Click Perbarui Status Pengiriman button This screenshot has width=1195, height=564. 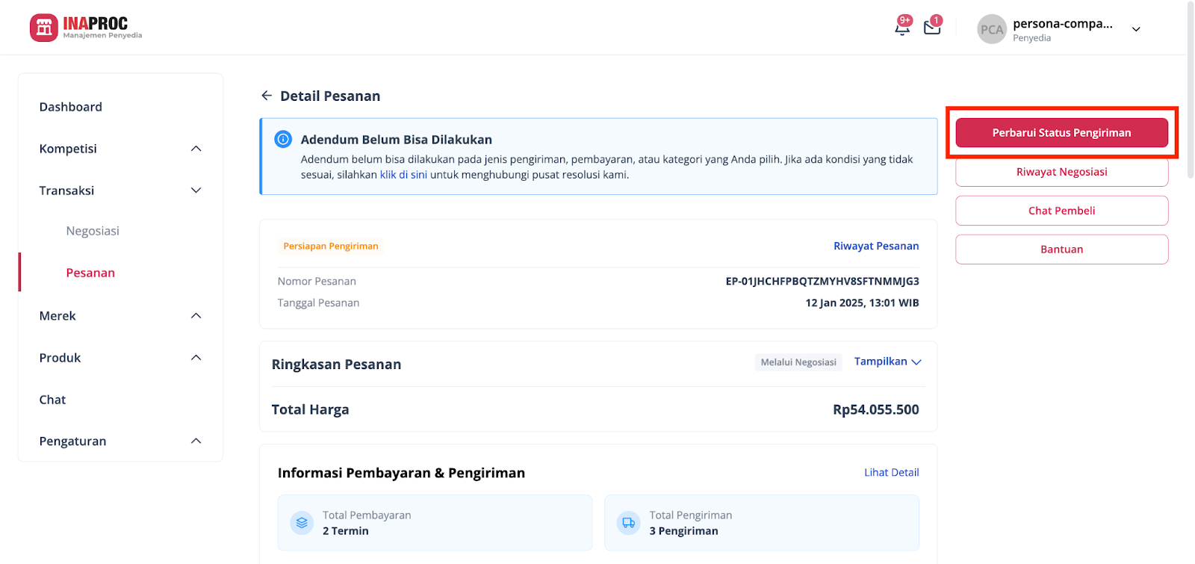[x=1061, y=133]
